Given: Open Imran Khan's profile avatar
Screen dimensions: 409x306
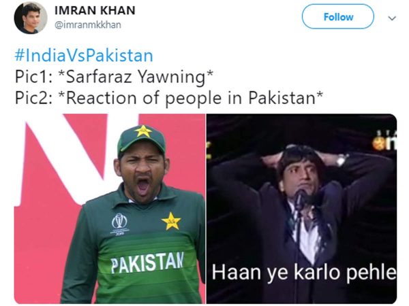Looking at the screenshot, I should click(31, 18).
